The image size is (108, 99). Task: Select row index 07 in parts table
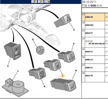pyautogui.click(x=83, y=65)
